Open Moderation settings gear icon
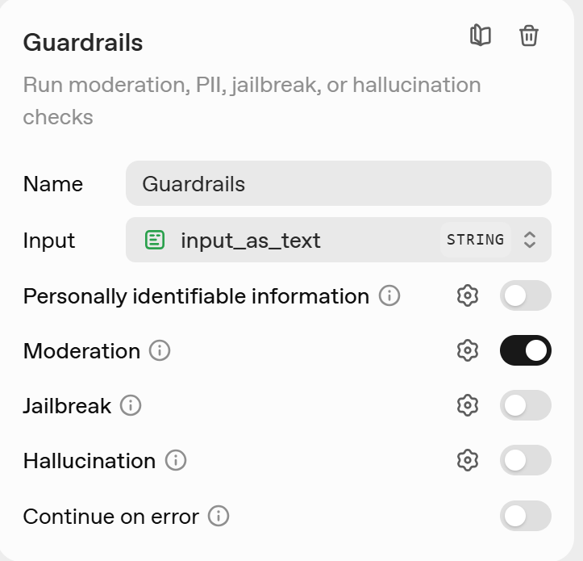The image size is (583, 561). (467, 350)
